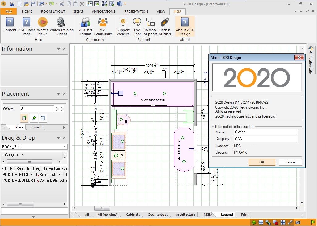This screenshot has height=226, width=317.
Task: Toggle the snap arrows status bar icon
Action: 283,222
